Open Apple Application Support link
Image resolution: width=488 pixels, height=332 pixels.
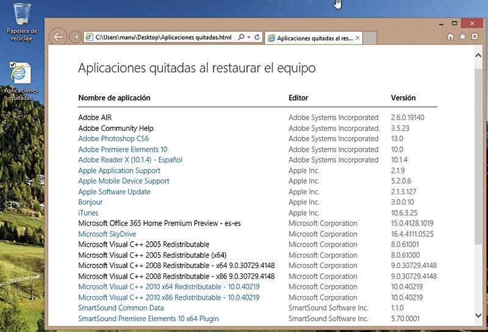pyautogui.click(x=119, y=171)
